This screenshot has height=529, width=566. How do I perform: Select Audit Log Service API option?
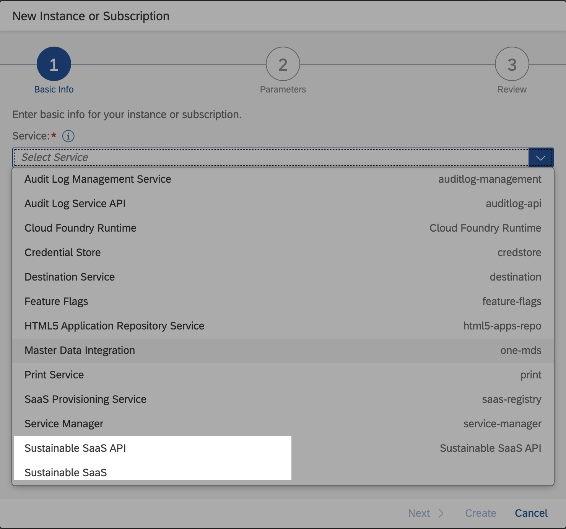click(283, 204)
